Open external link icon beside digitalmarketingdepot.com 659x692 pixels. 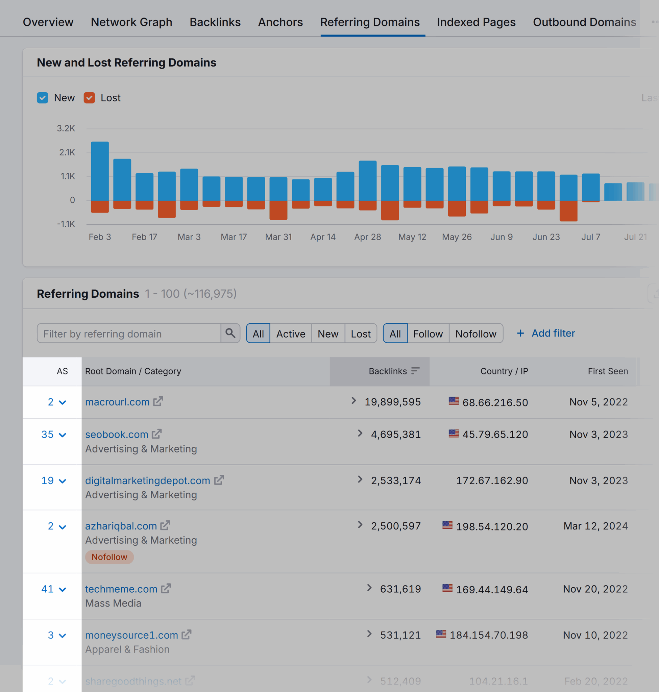219,480
